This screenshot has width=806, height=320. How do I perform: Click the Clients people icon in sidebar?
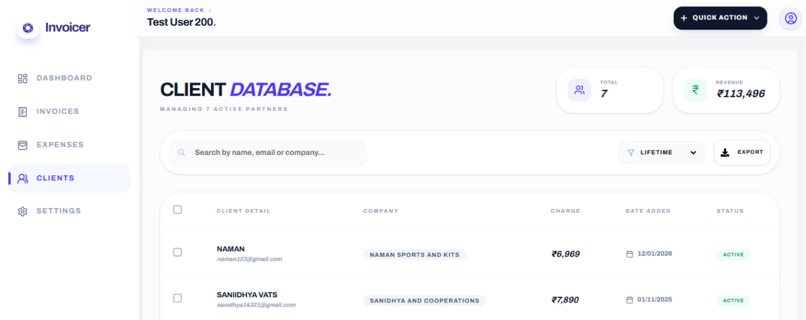pyautogui.click(x=23, y=178)
